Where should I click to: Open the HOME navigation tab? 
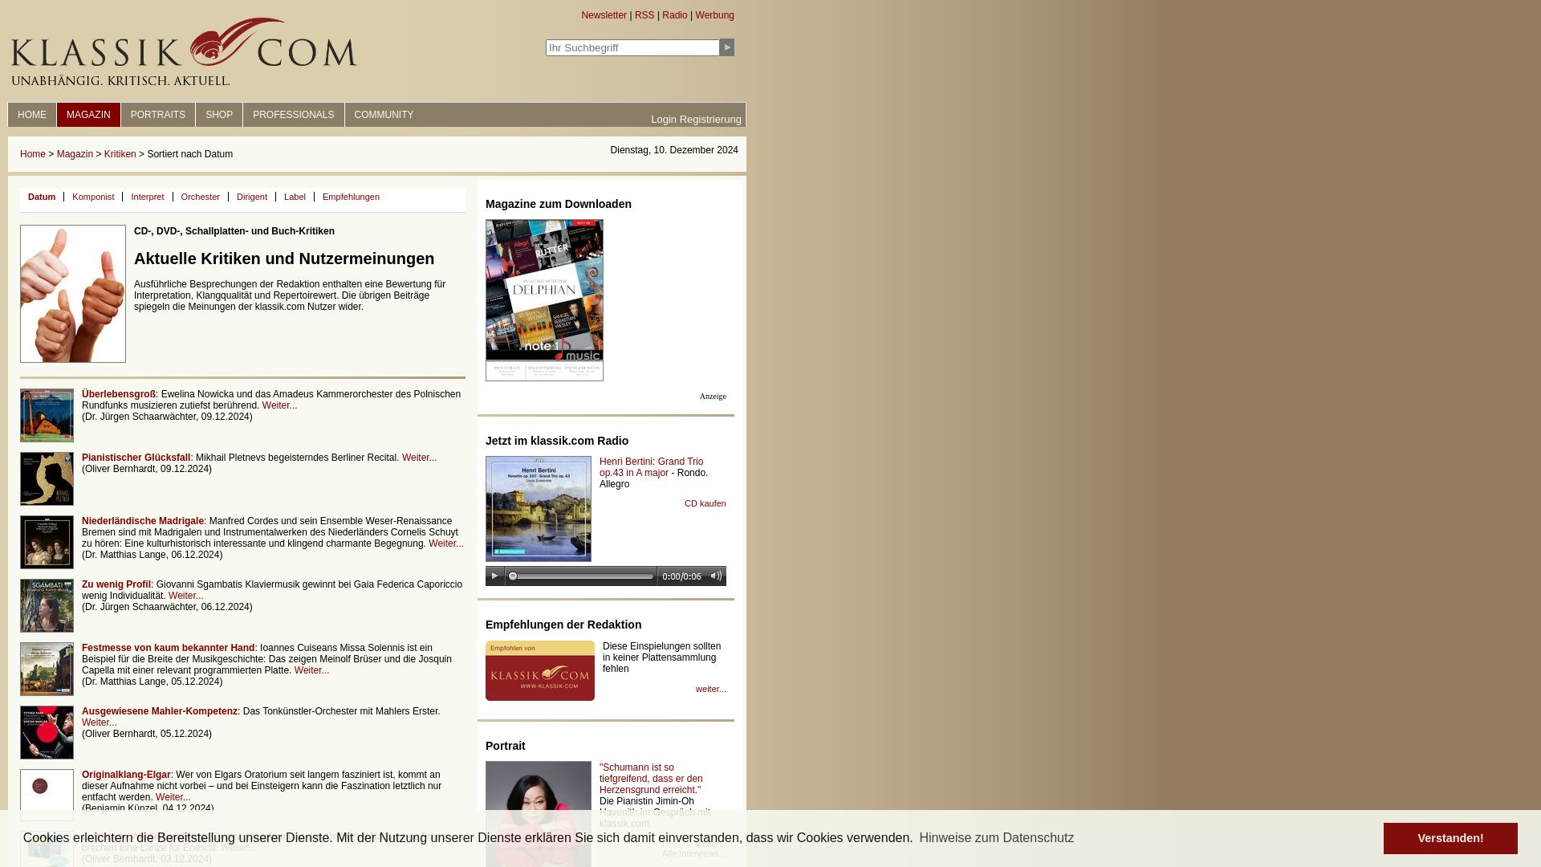(x=32, y=115)
